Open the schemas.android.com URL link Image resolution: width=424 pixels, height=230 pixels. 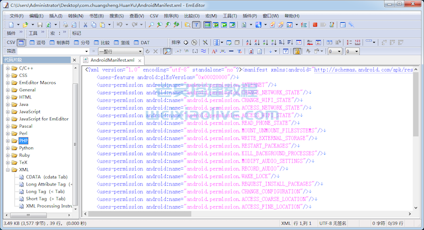pos(364,70)
